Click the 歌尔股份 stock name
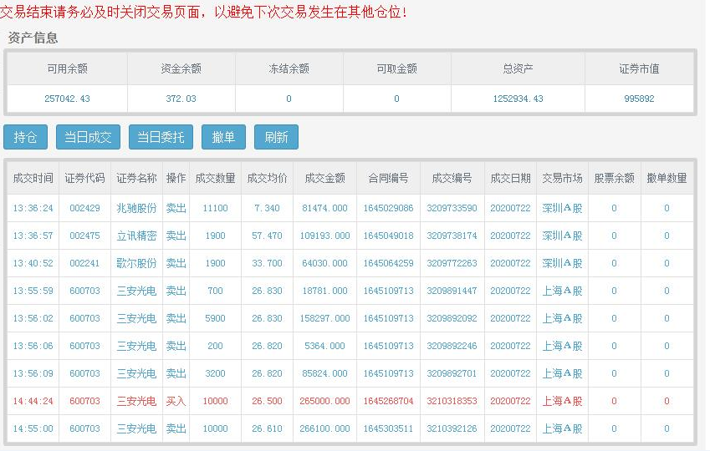710x451 pixels. (136, 263)
